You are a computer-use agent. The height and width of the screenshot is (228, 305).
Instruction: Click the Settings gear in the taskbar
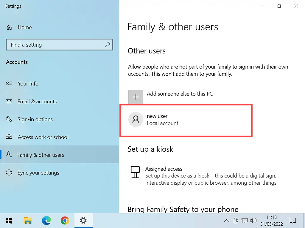point(83,221)
